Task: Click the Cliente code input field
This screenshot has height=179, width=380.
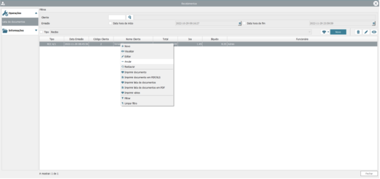Action: [117, 17]
